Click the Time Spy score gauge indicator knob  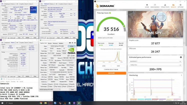(x=124, y=26)
